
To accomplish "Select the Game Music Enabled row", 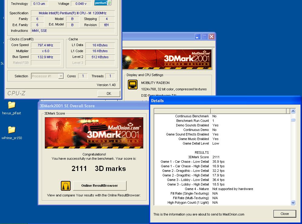I will coord(222,139).
